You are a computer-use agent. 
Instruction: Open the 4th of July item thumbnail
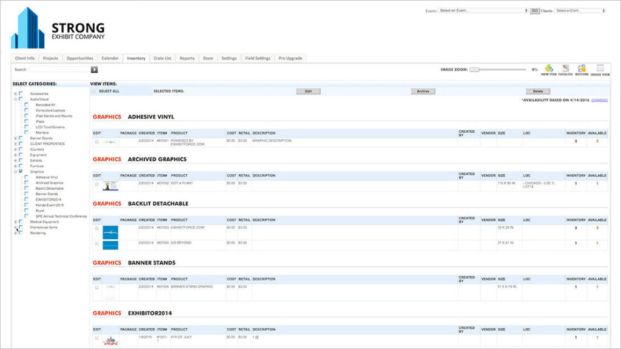coord(110,341)
